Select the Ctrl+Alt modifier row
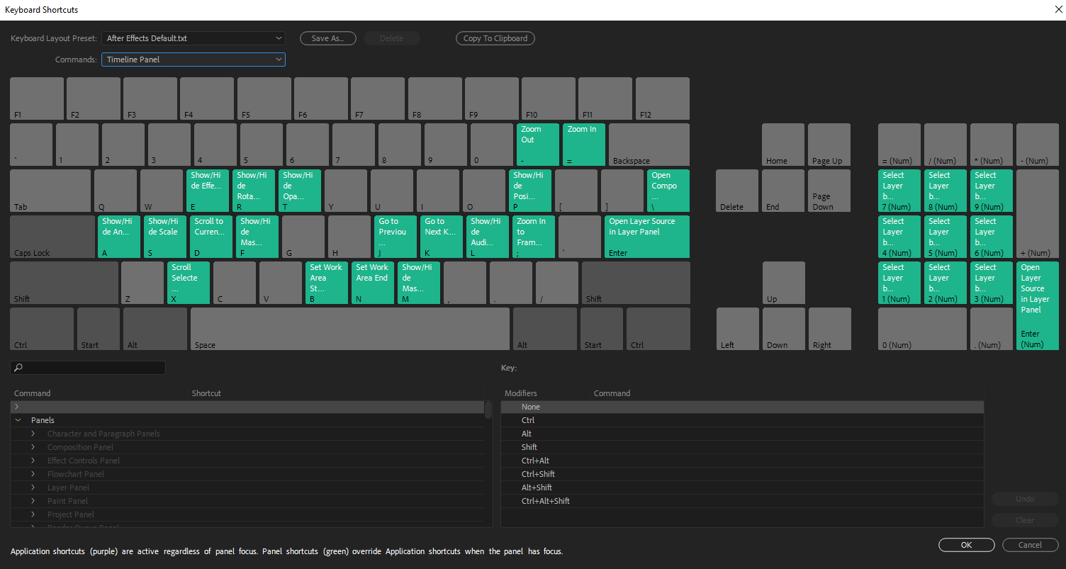The image size is (1066, 569). pos(742,461)
